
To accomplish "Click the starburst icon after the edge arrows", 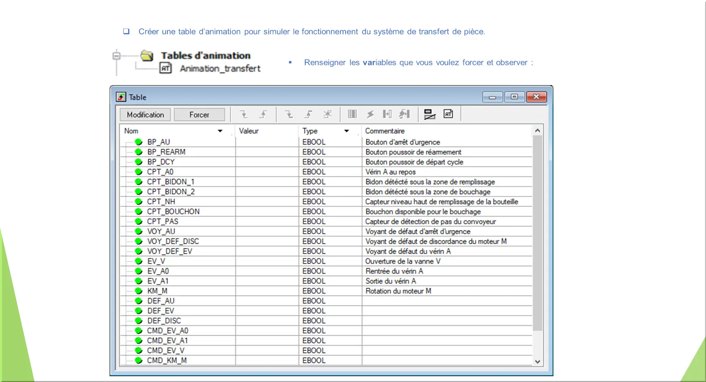I will tap(328, 114).
